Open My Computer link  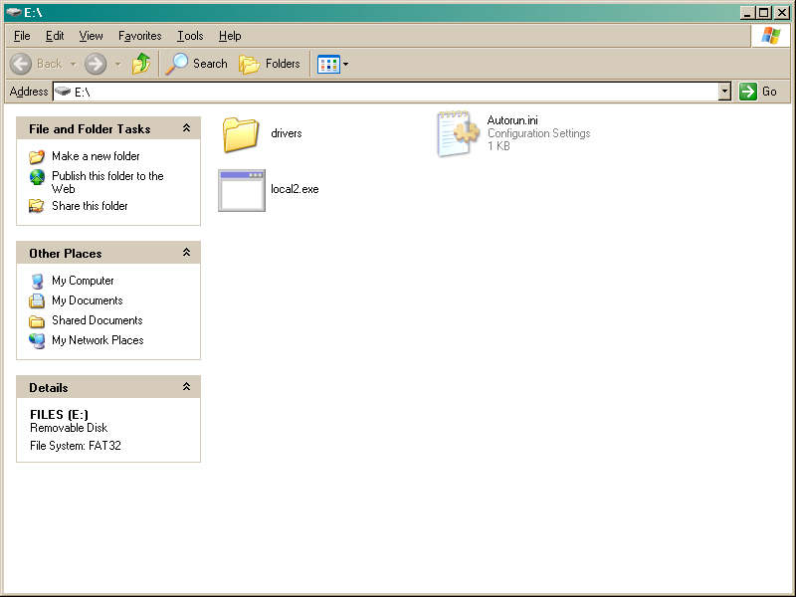[83, 281]
